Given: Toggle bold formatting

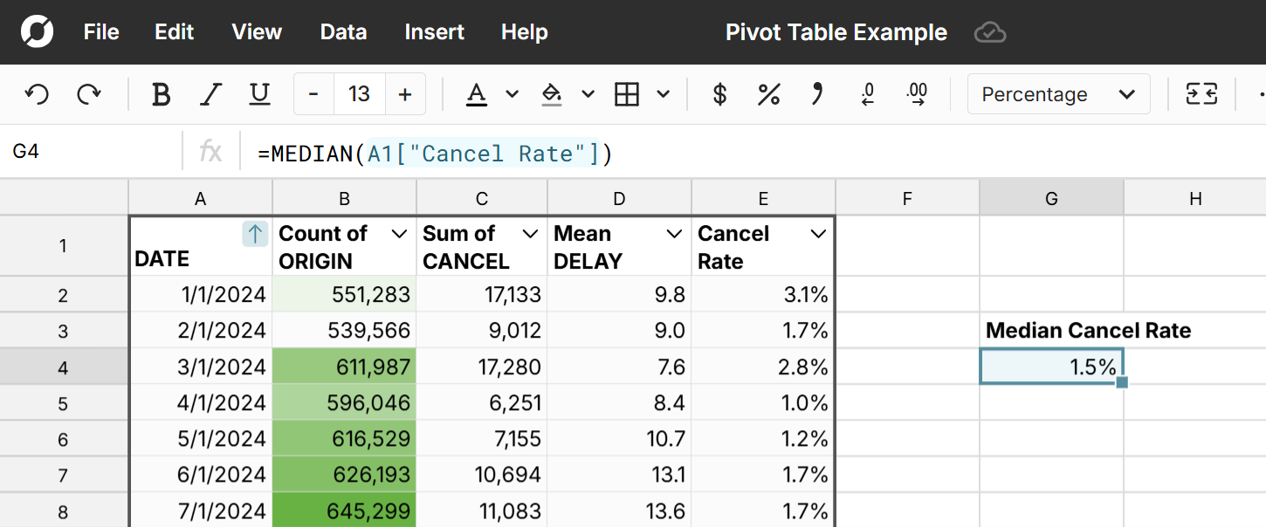Looking at the screenshot, I should tap(161, 94).
